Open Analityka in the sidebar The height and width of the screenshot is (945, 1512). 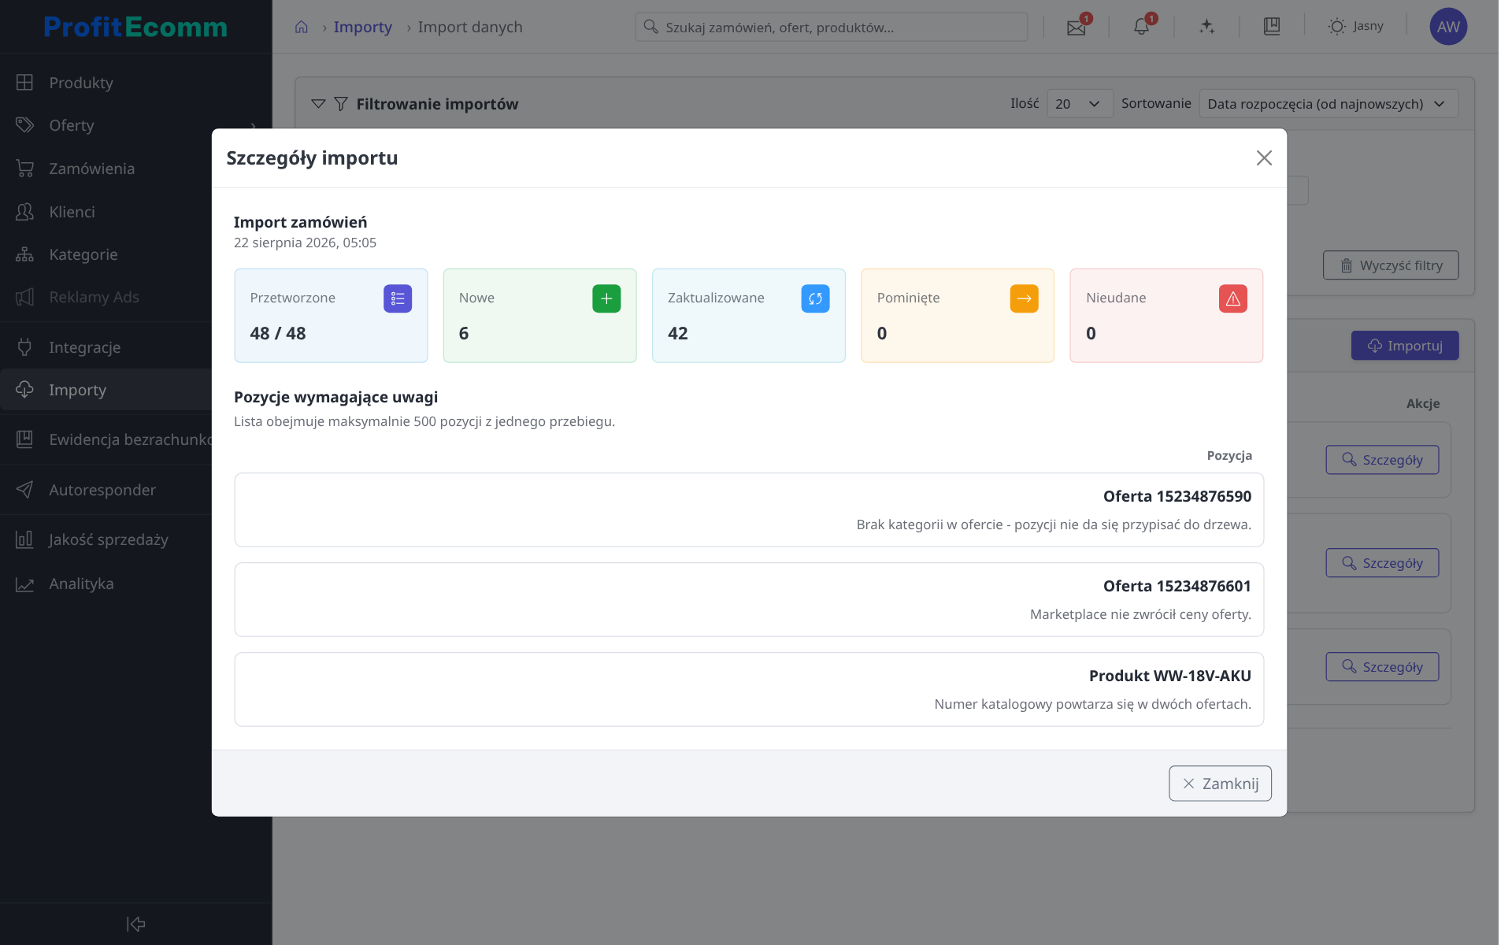pyautogui.click(x=106, y=584)
